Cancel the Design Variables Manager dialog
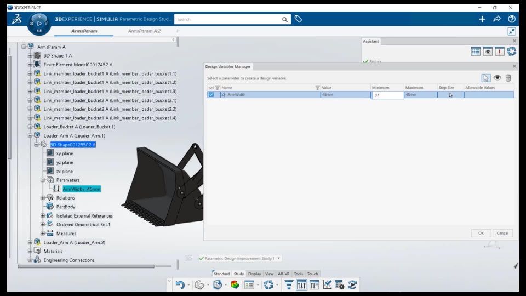 (502, 233)
